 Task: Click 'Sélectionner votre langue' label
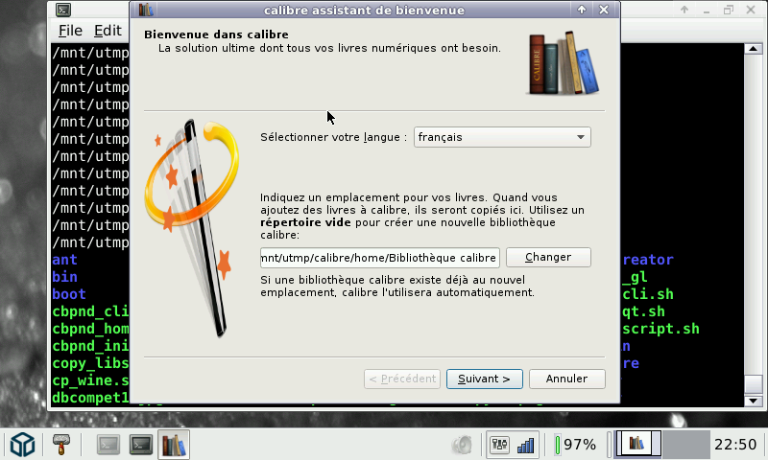tap(333, 137)
